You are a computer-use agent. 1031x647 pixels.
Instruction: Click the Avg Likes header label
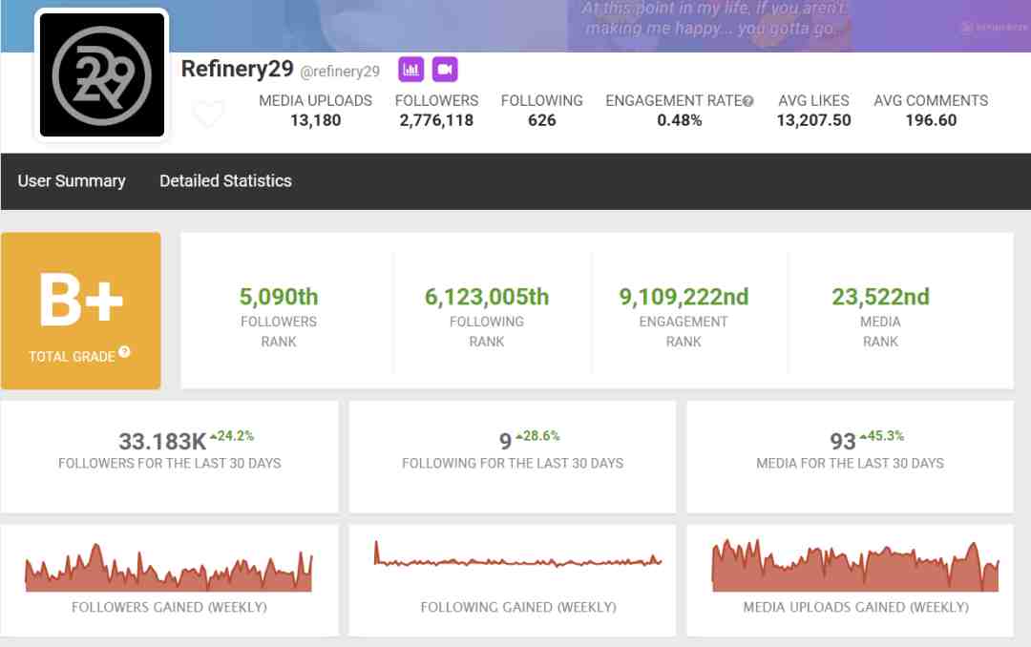(814, 100)
